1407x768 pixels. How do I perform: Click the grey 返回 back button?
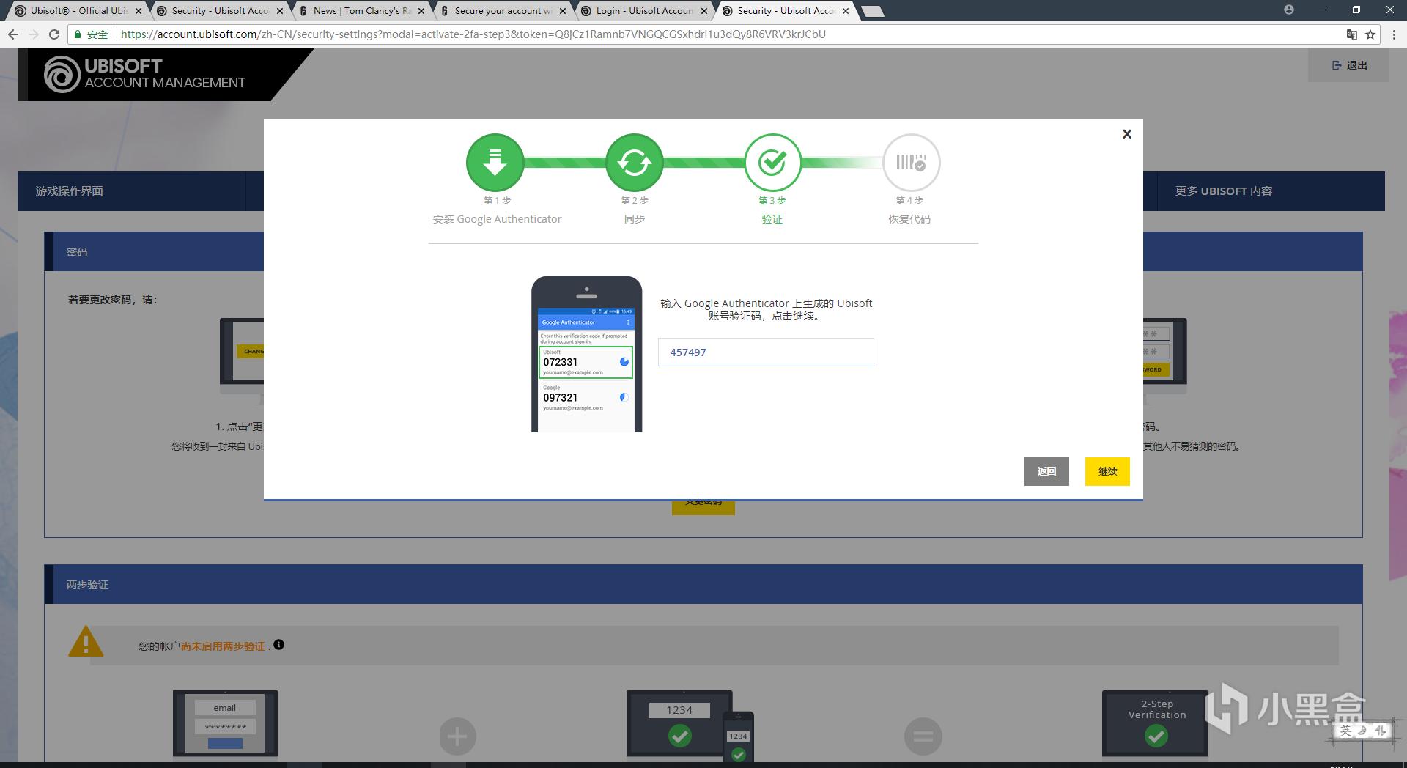coord(1046,471)
